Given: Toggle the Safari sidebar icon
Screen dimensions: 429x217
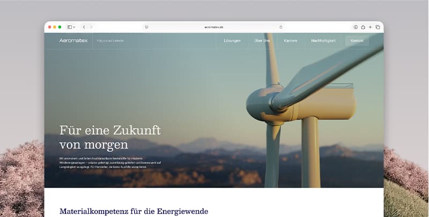Looking at the screenshot, I should 70,27.
